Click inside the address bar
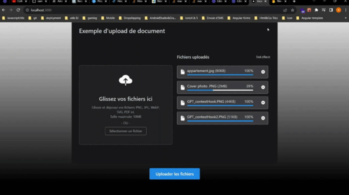The height and width of the screenshot is (195, 349). (67, 10)
